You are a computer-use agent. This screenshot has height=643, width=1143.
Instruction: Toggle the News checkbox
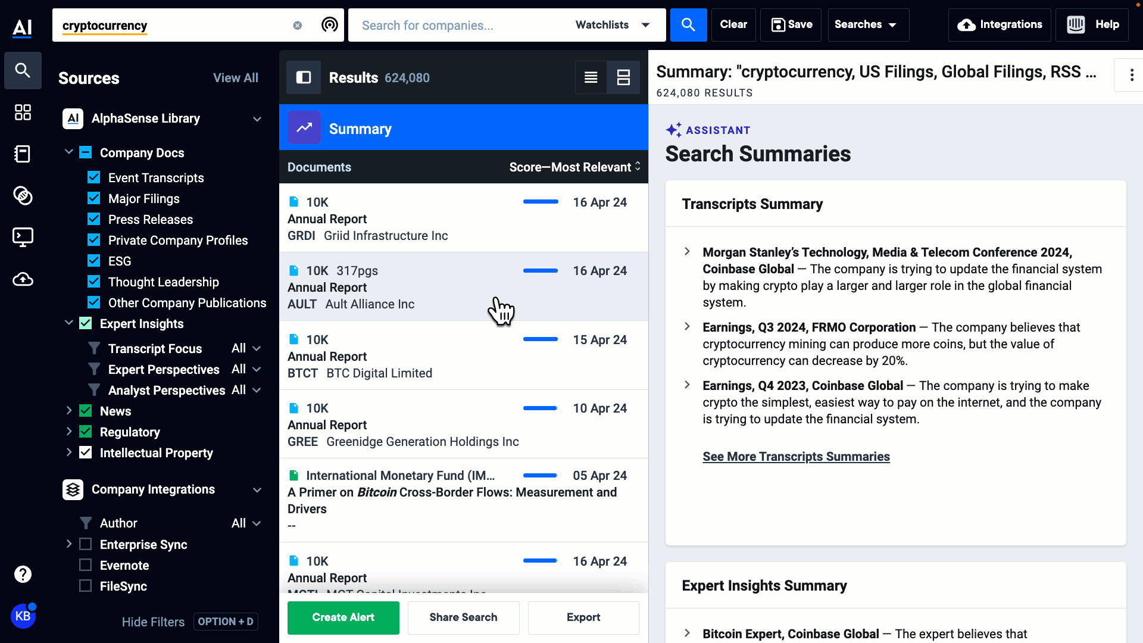pyautogui.click(x=85, y=411)
